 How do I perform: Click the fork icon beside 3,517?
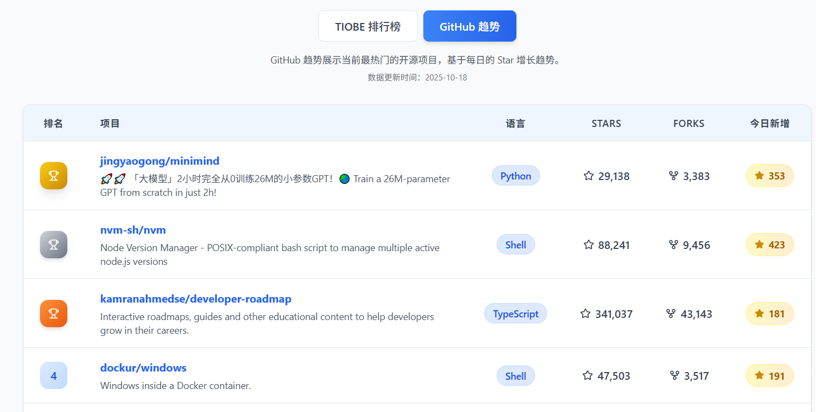pyautogui.click(x=675, y=375)
